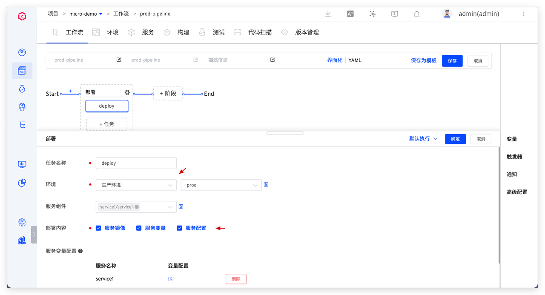Open the 默认执行 dropdown

point(423,138)
